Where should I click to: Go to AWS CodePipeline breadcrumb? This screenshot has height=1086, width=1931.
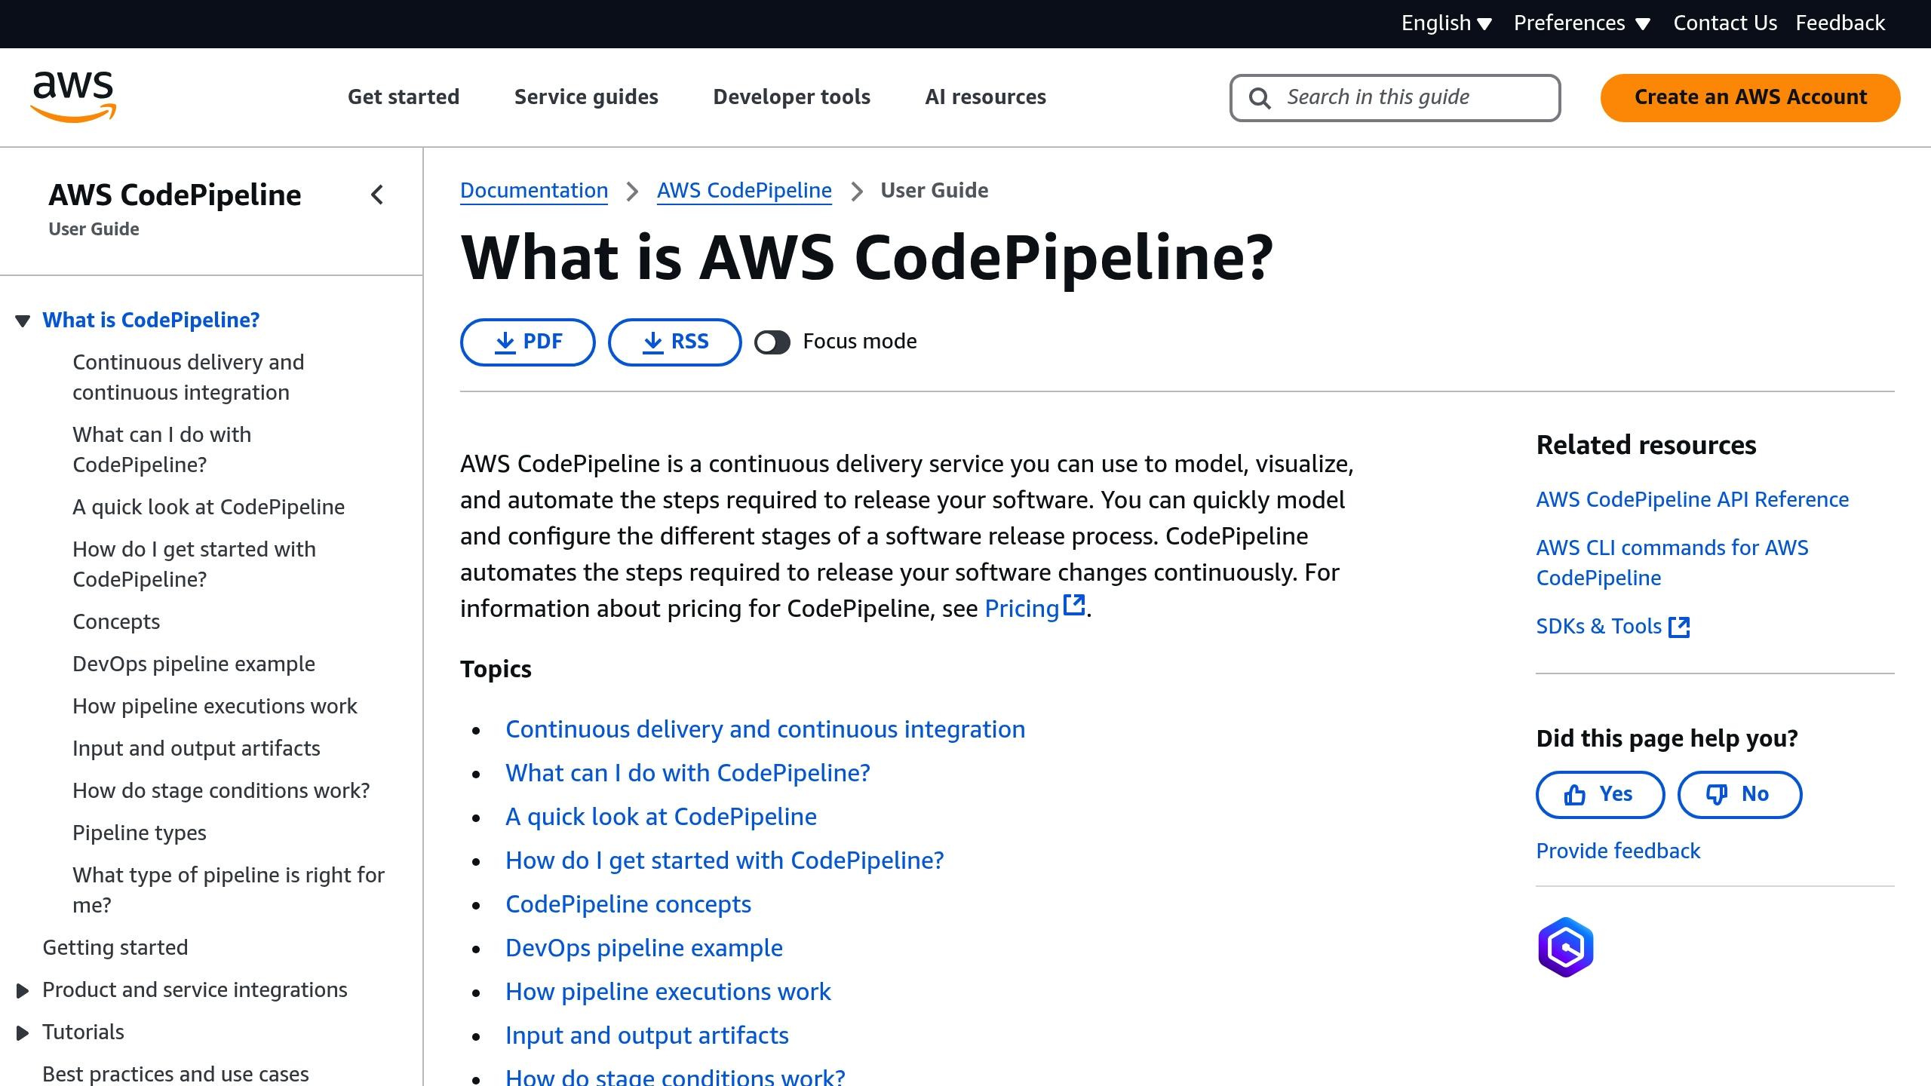click(744, 191)
